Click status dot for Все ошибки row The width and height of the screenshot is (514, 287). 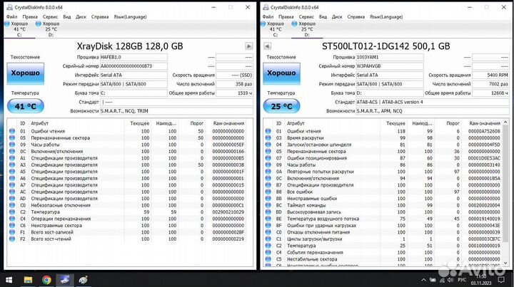point(268,192)
